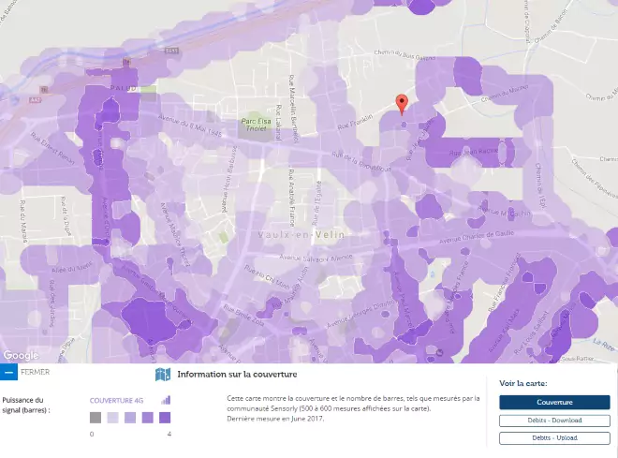Switch to Débits - Upload map

(x=554, y=437)
